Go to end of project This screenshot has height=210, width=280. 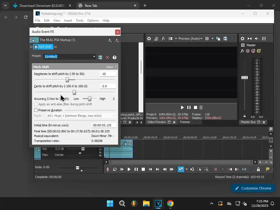(157, 169)
